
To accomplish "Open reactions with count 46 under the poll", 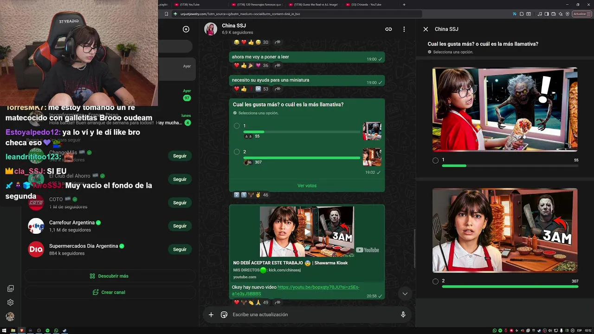I will [x=251, y=195].
